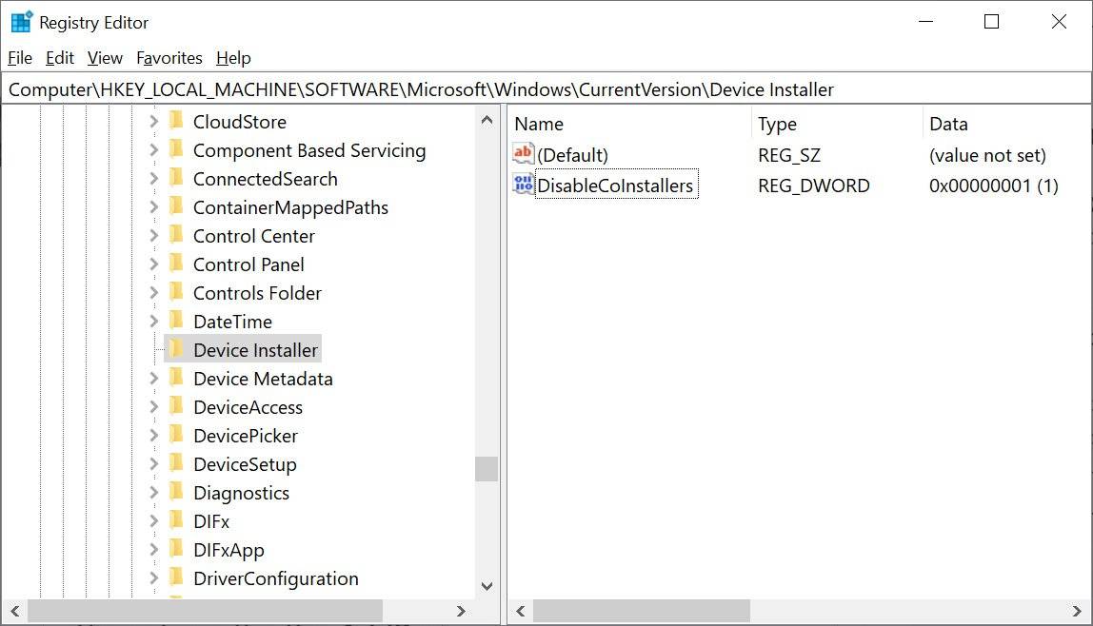Screen dimensions: 1093x626
Task: Expand the DriverConfiguration key
Action: [154, 577]
